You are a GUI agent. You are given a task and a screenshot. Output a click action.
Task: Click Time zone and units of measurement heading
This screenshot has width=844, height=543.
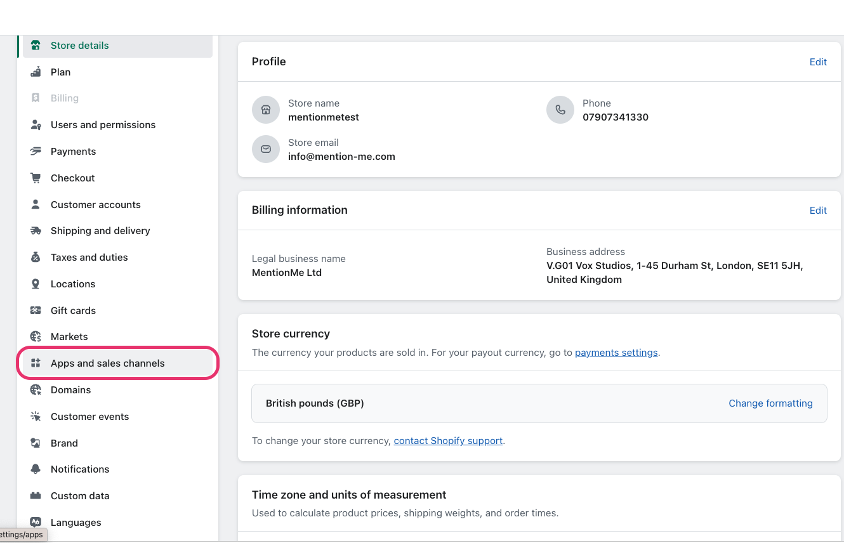[349, 495]
